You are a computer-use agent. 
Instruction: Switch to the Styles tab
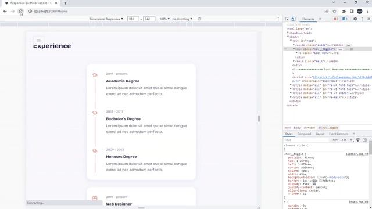pos(289,134)
